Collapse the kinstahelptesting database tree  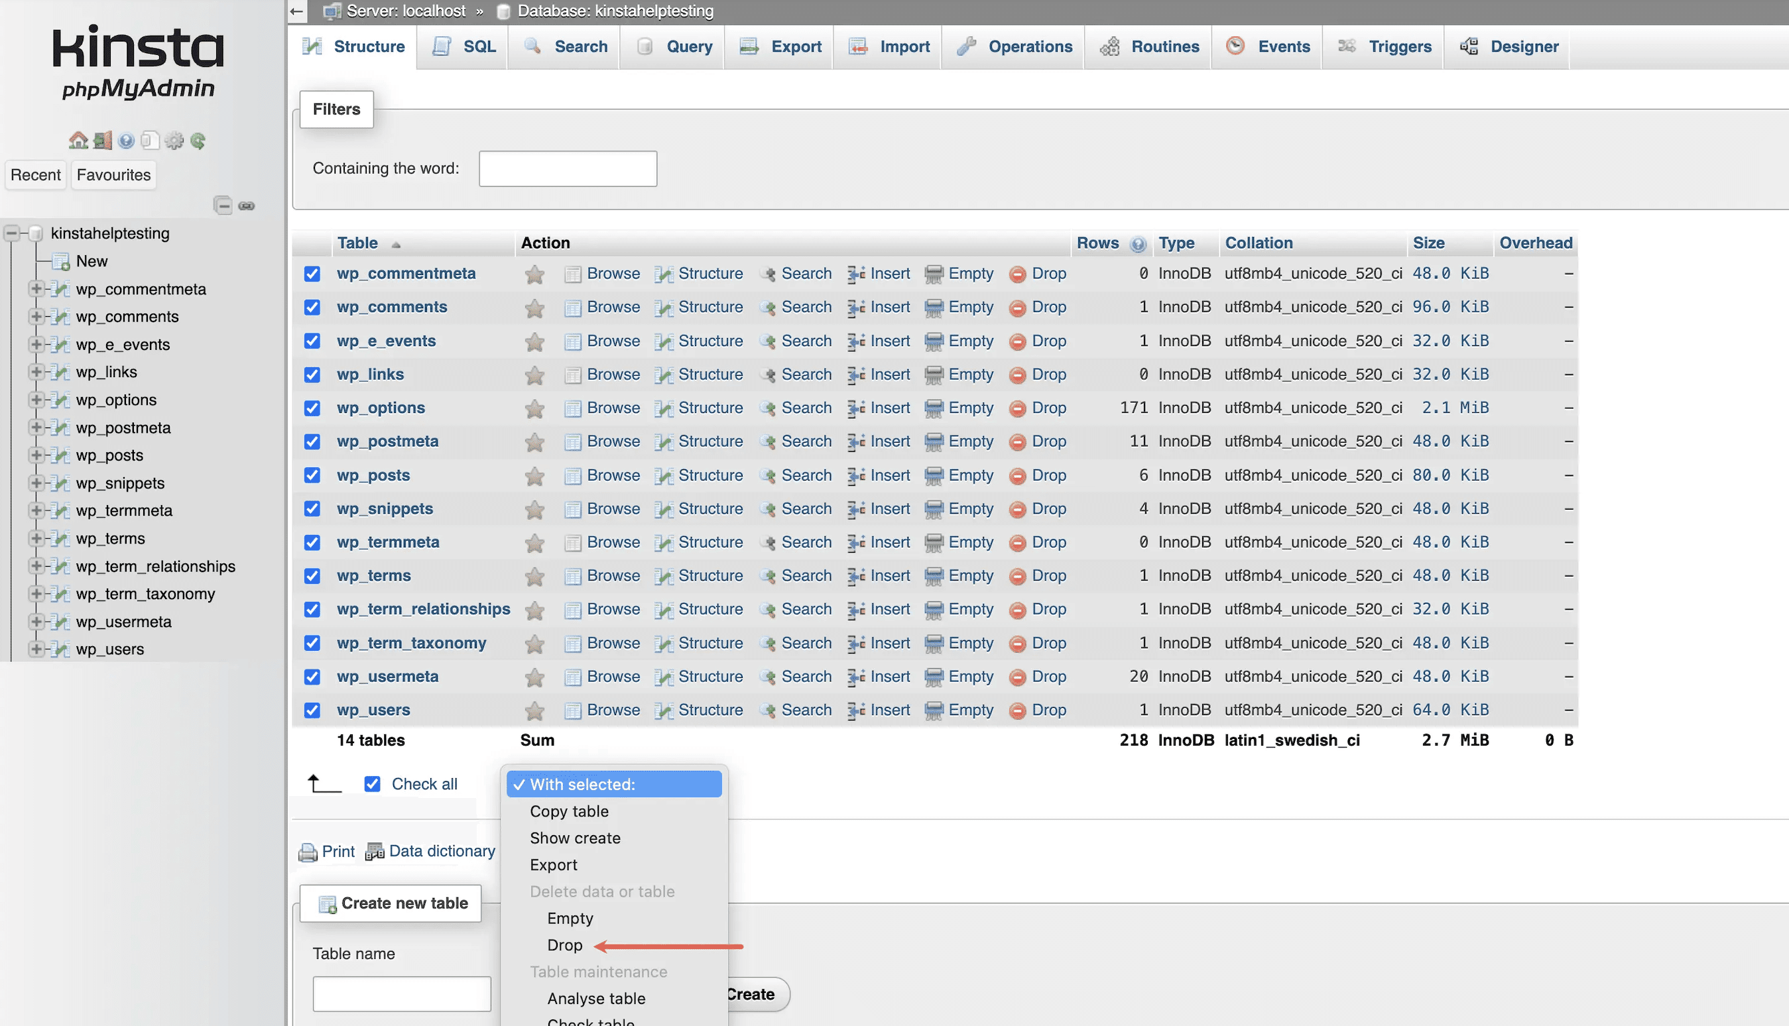(11, 233)
